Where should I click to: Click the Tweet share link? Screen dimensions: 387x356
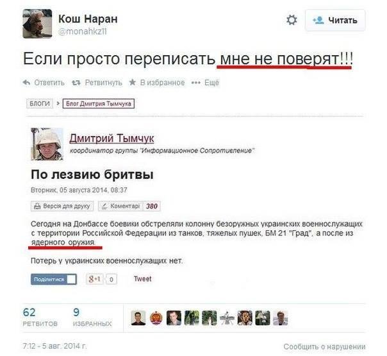click(143, 279)
